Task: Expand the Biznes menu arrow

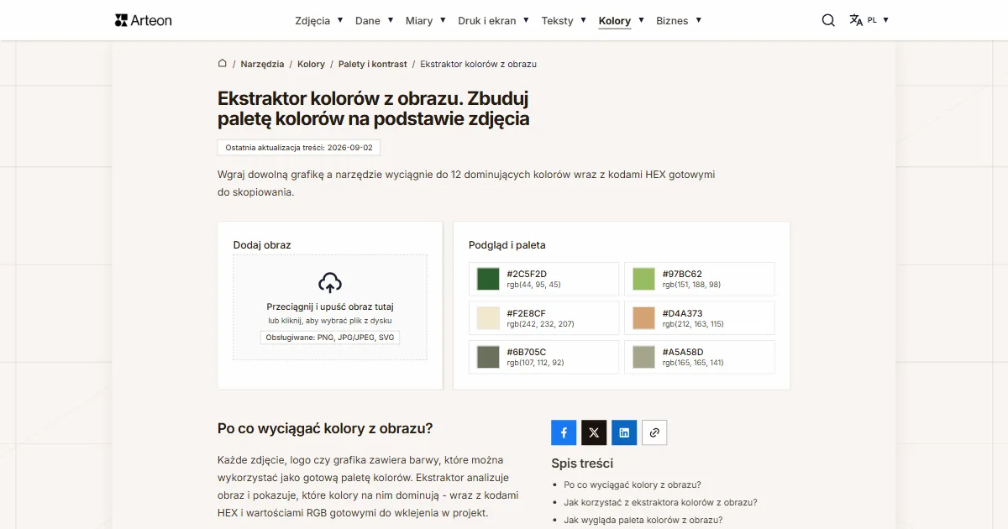Action: pyautogui.click(x=698, y=20)
